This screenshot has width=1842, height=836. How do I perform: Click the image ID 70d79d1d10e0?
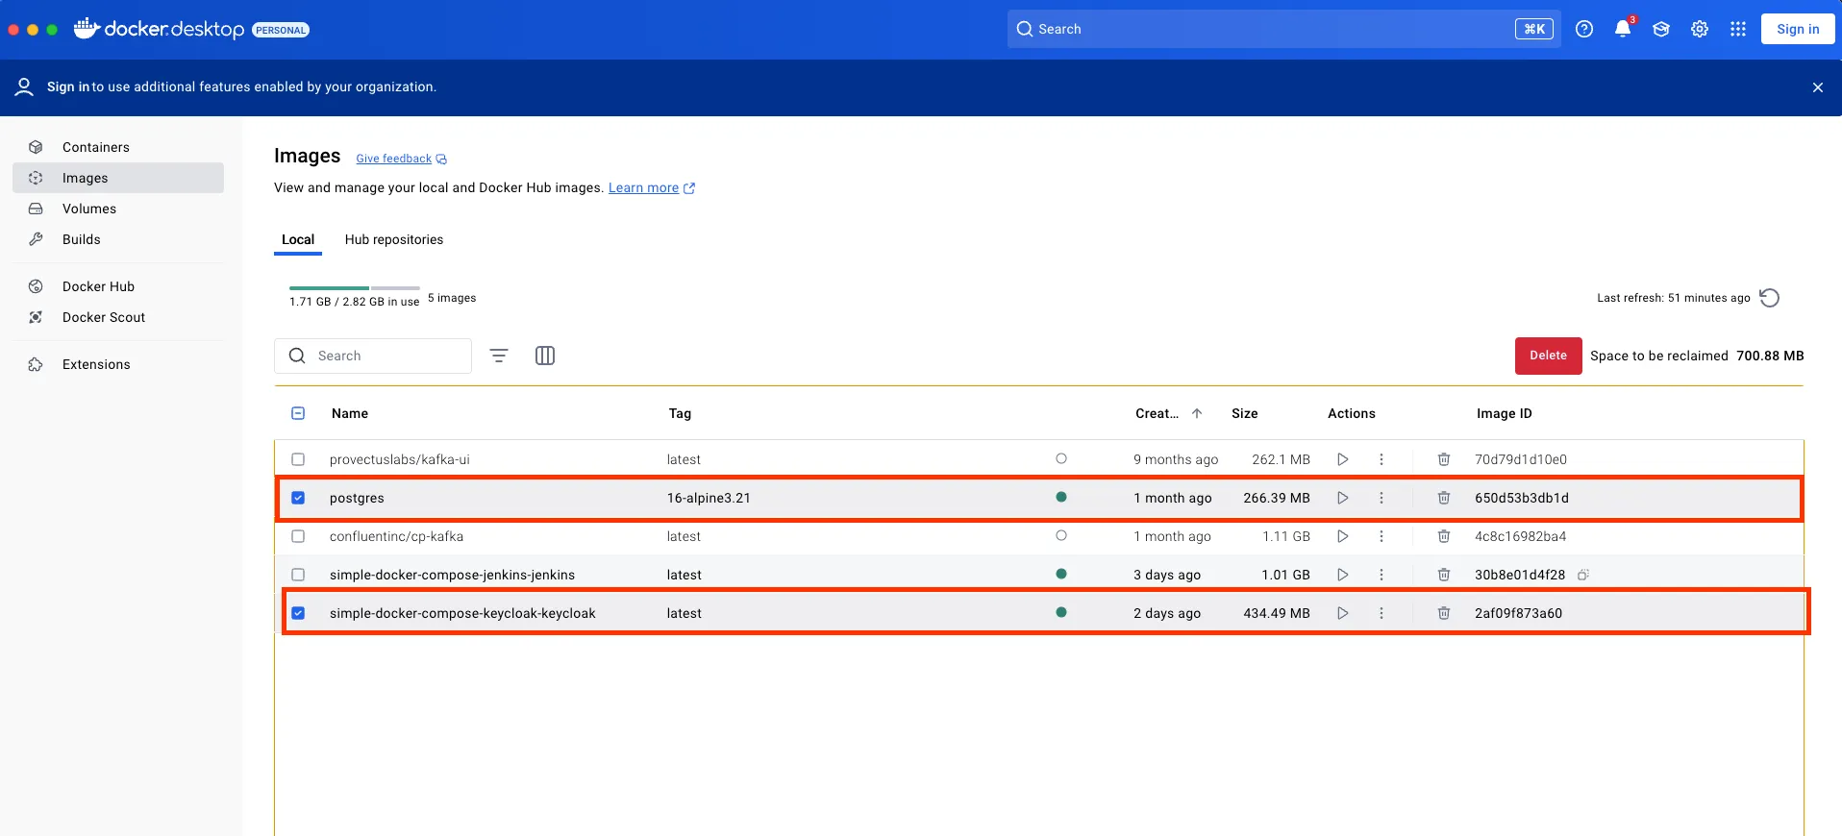1521,459
